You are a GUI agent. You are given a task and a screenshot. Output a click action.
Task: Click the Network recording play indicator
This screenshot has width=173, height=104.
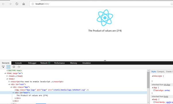pyautogui.click(x=49, y=63)
